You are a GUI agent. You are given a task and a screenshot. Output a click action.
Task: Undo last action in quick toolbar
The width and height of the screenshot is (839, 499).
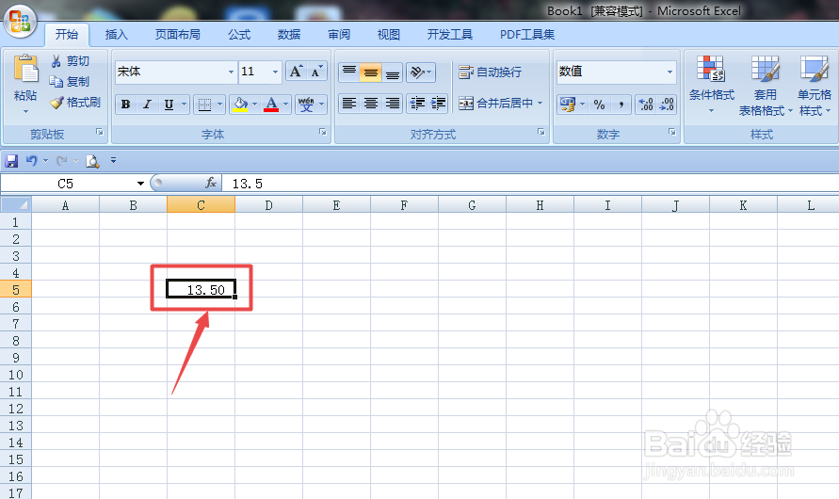pos(32,160)
